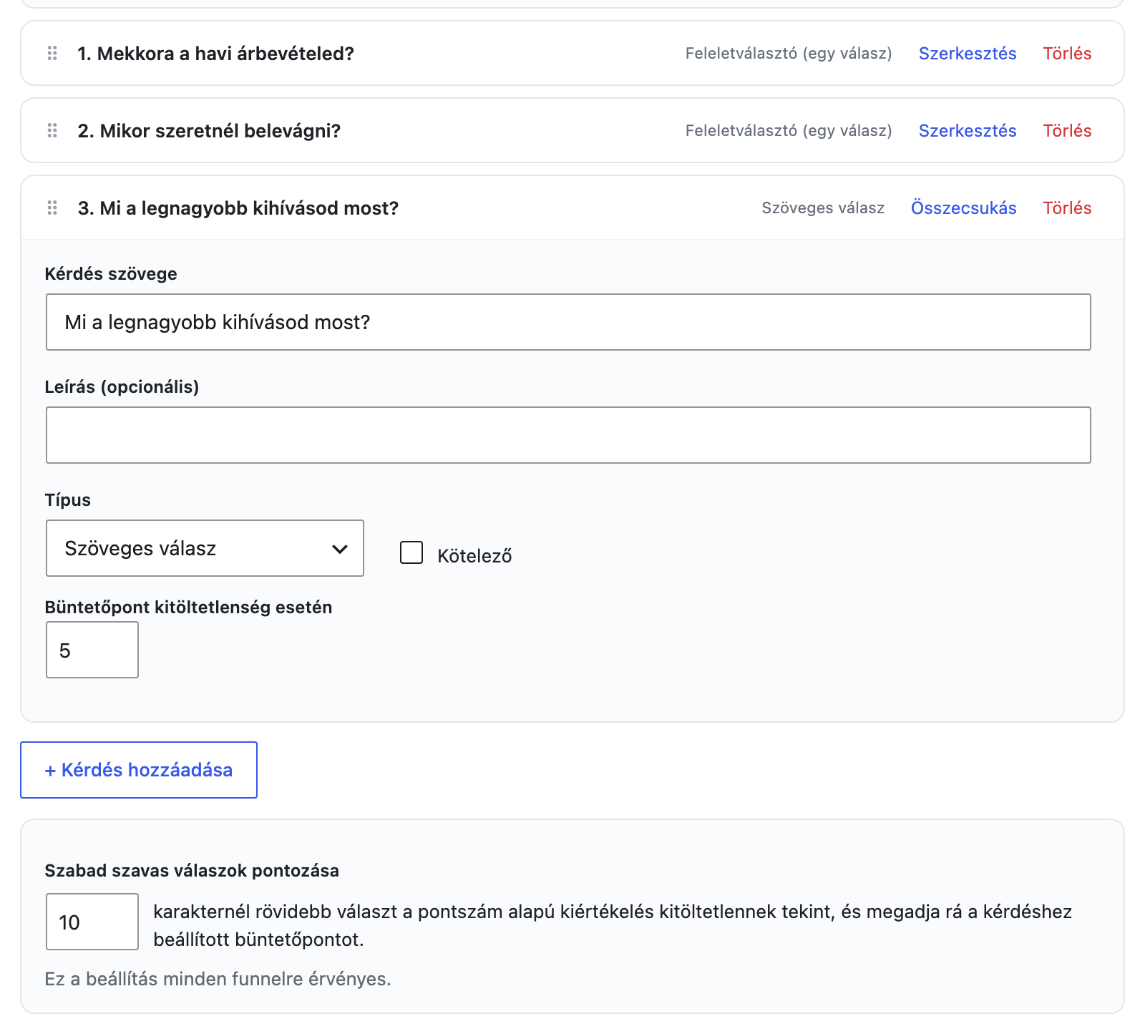Viewport: 1145px width, 1034px height.
Task: Click Szerkesztés for question 1 Mekkora a havi árbevételed
Action: [x=968, y=54]
